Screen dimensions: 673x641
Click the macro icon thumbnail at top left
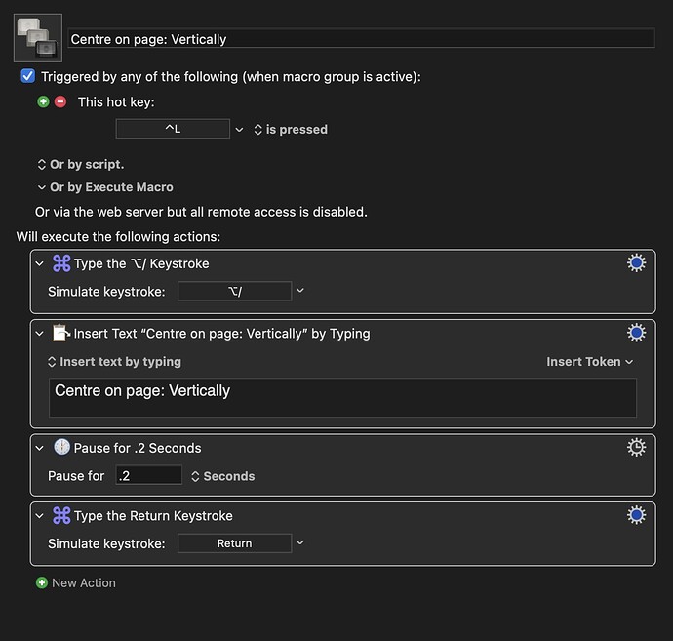tap(38, 38)
